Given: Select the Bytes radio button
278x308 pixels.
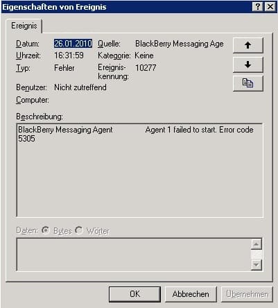Looking at the screenshot, I should (46, 230).
